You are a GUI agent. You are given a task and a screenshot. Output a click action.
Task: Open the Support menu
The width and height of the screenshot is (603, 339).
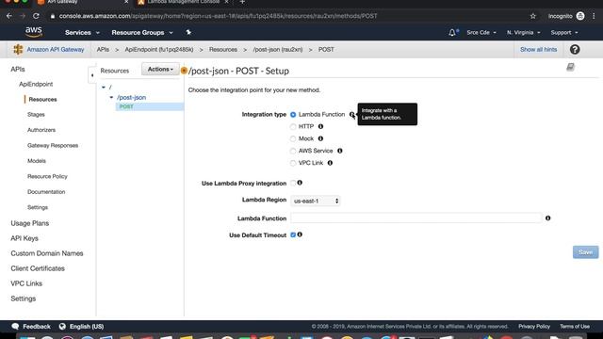coord(564,33)
